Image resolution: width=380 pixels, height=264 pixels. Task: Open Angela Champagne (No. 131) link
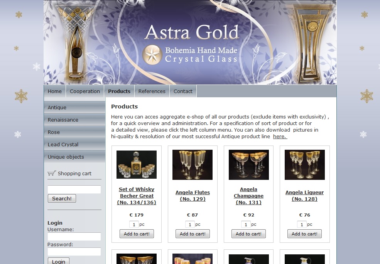[x=249, y=196]
